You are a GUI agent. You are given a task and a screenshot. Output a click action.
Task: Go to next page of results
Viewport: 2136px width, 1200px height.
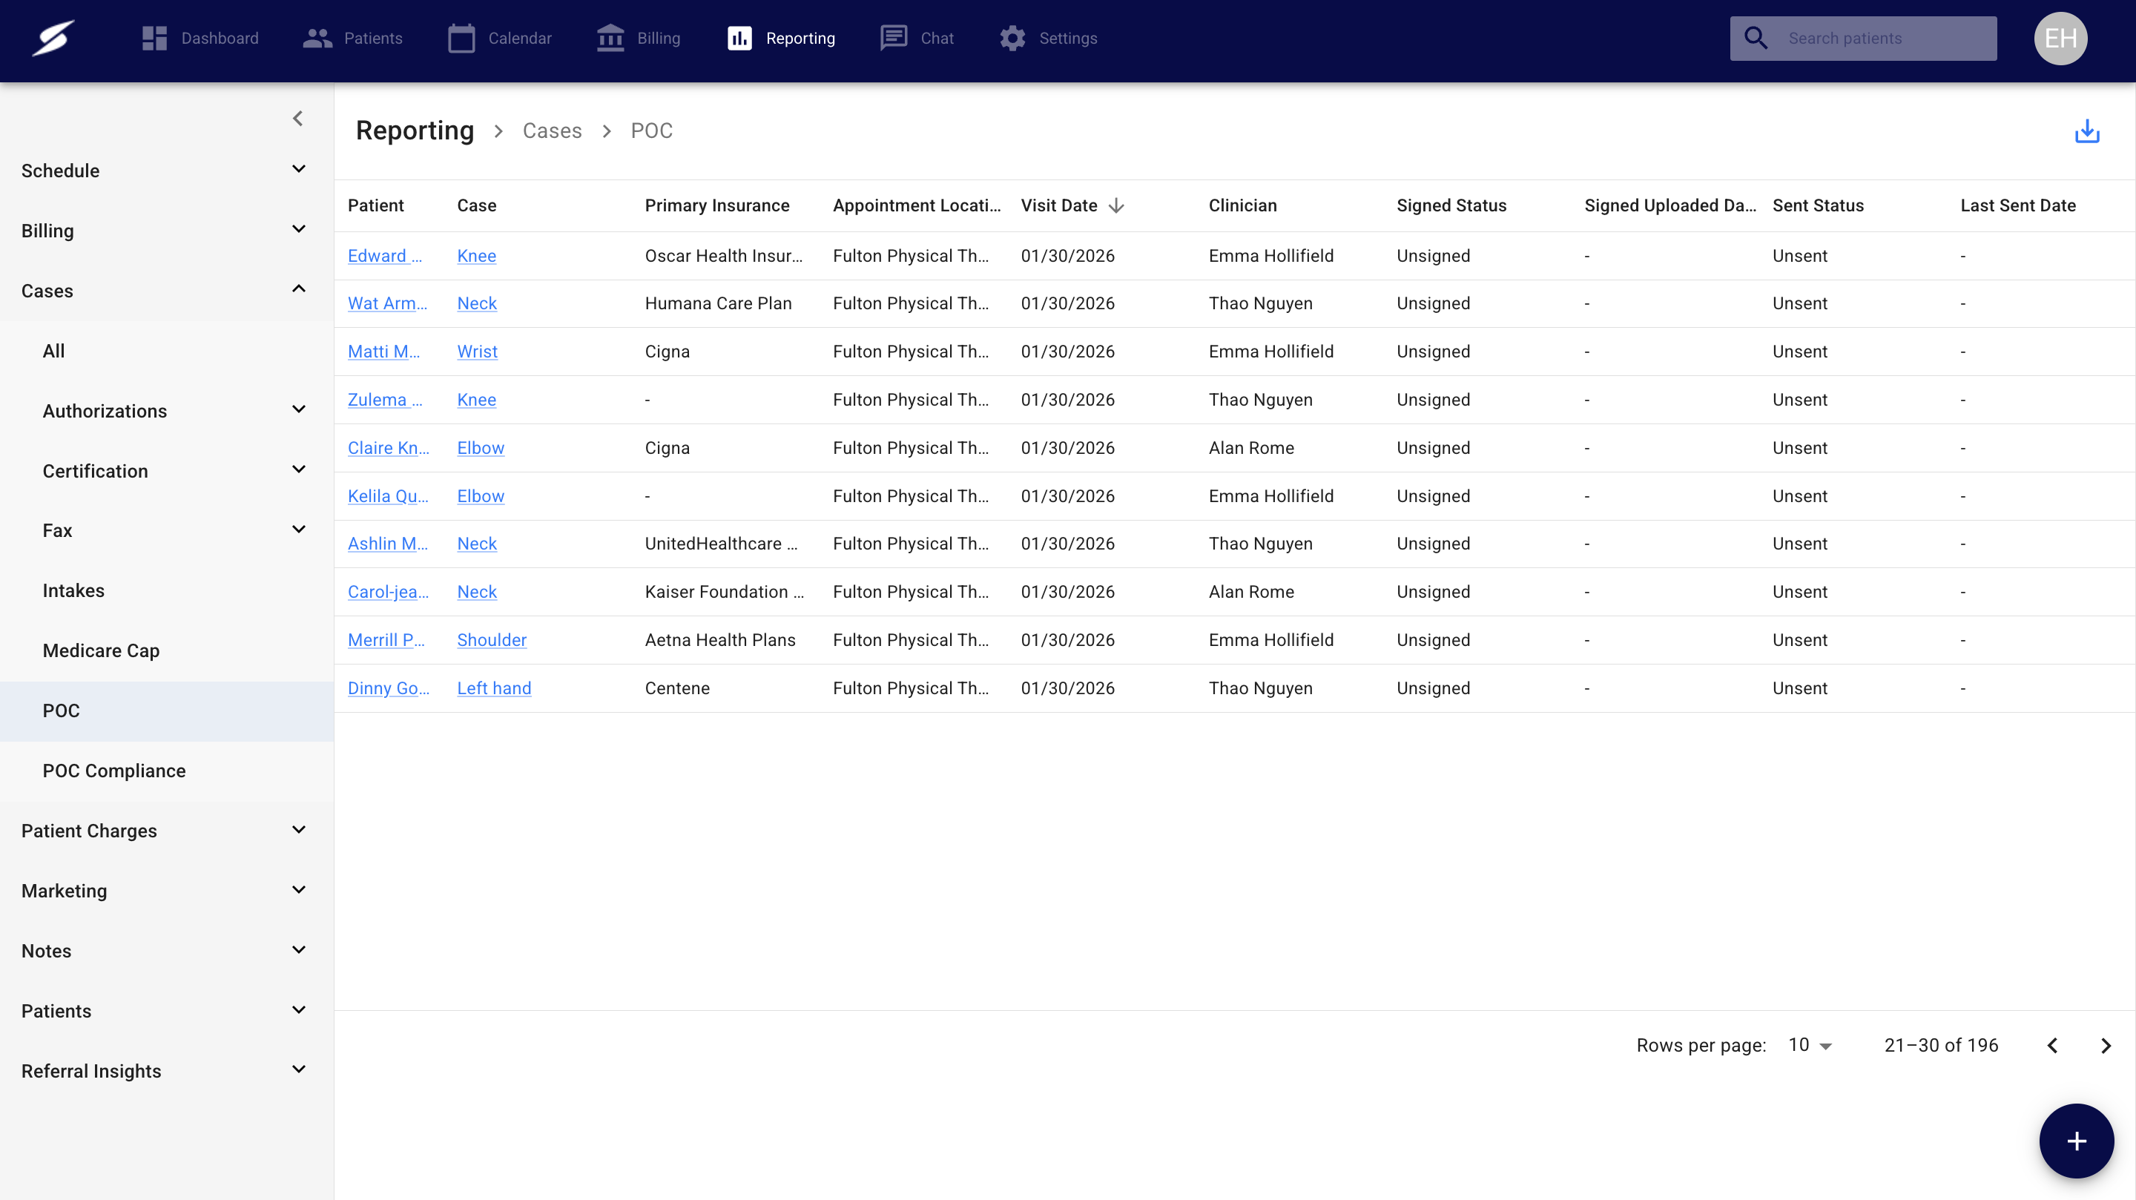click(x=2106, y=1045)
